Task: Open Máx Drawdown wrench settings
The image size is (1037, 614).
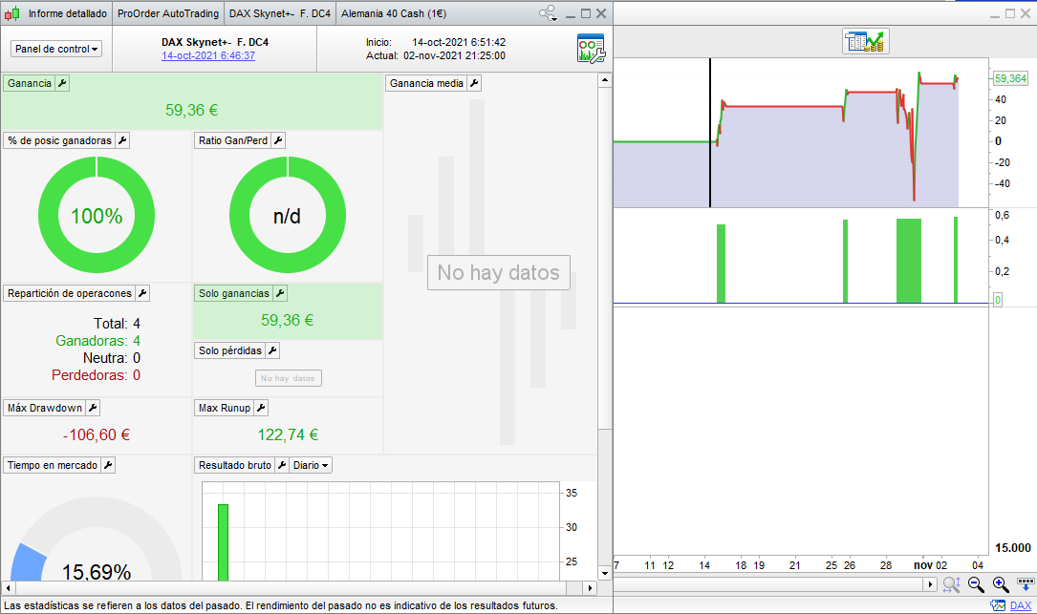Action: point(93,409)
